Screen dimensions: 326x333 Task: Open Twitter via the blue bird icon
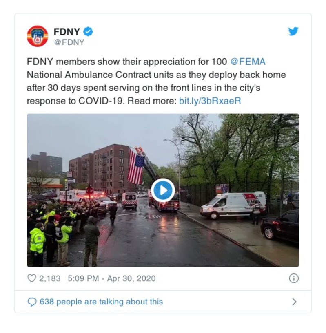(x=293, y=31)
